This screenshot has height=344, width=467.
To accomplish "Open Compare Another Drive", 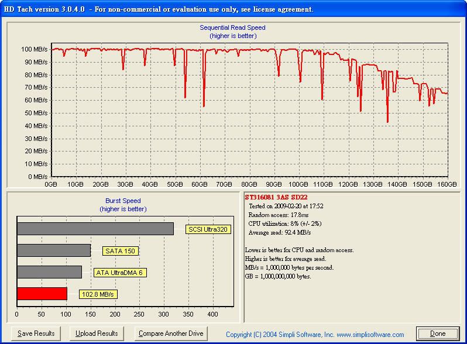I will pos(170,333).
